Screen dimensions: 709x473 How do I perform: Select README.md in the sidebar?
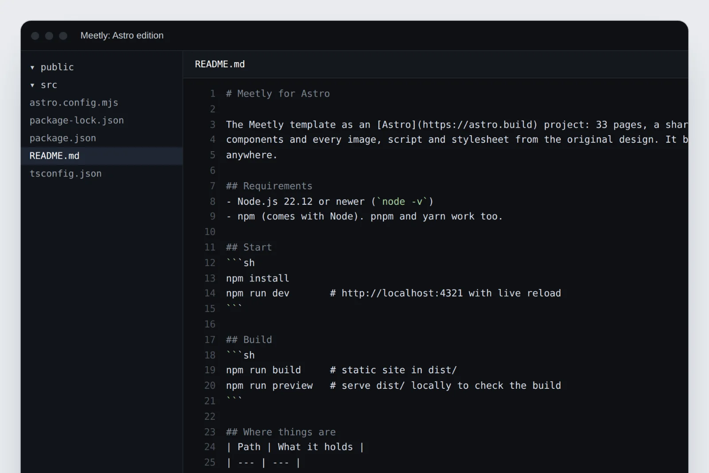101,156
